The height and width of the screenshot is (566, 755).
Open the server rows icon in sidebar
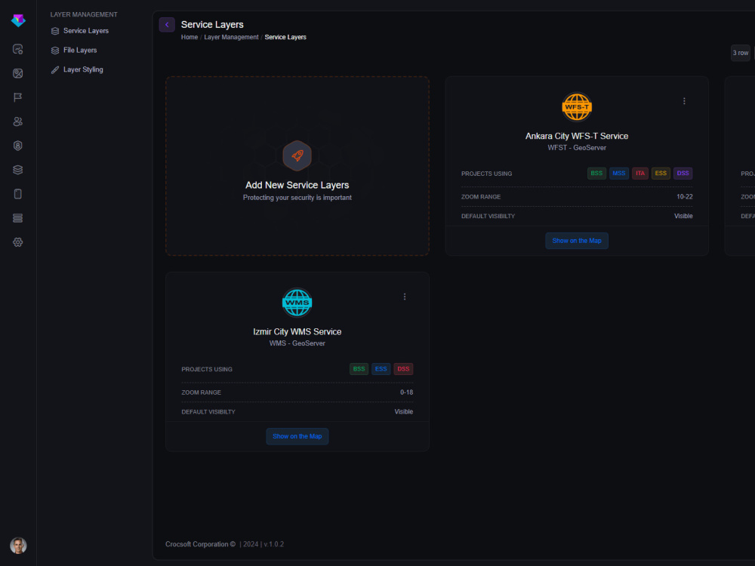coord(18,218)
